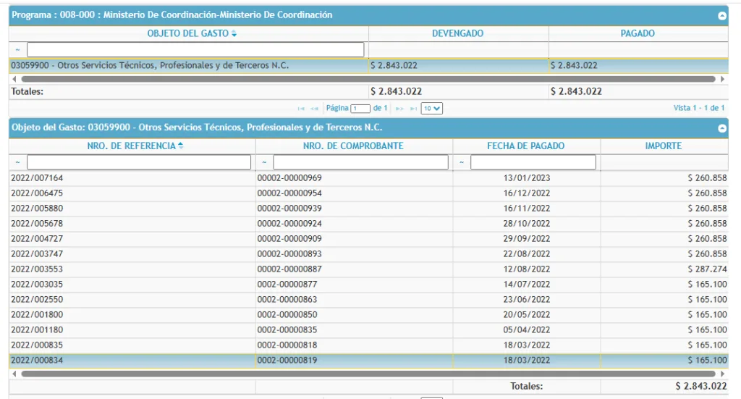This screenshot has height=399, width=741.
Task: Collapse the Objeto del Gasto detail panel
Action: point(721,128)
